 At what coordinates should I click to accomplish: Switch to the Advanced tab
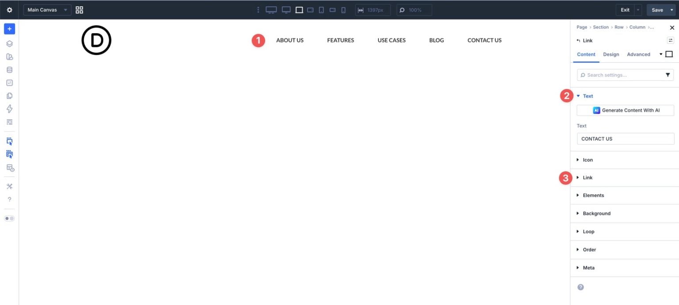click(638, 54)
